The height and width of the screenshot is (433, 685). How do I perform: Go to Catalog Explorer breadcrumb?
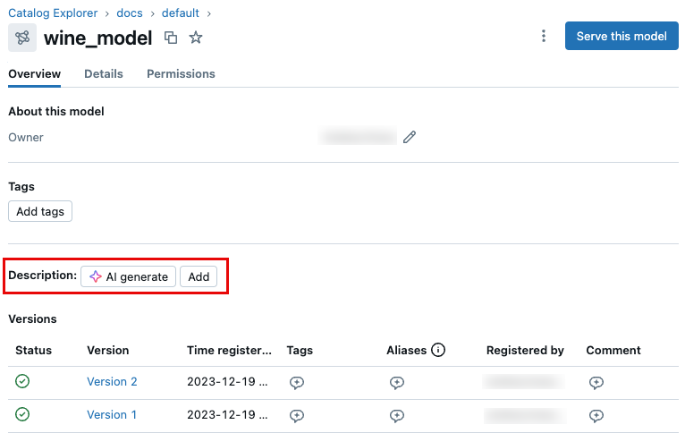pos(53,13)
